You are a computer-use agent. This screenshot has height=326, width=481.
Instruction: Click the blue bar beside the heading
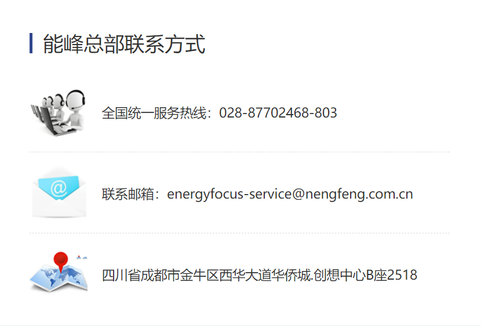[31, 43]
